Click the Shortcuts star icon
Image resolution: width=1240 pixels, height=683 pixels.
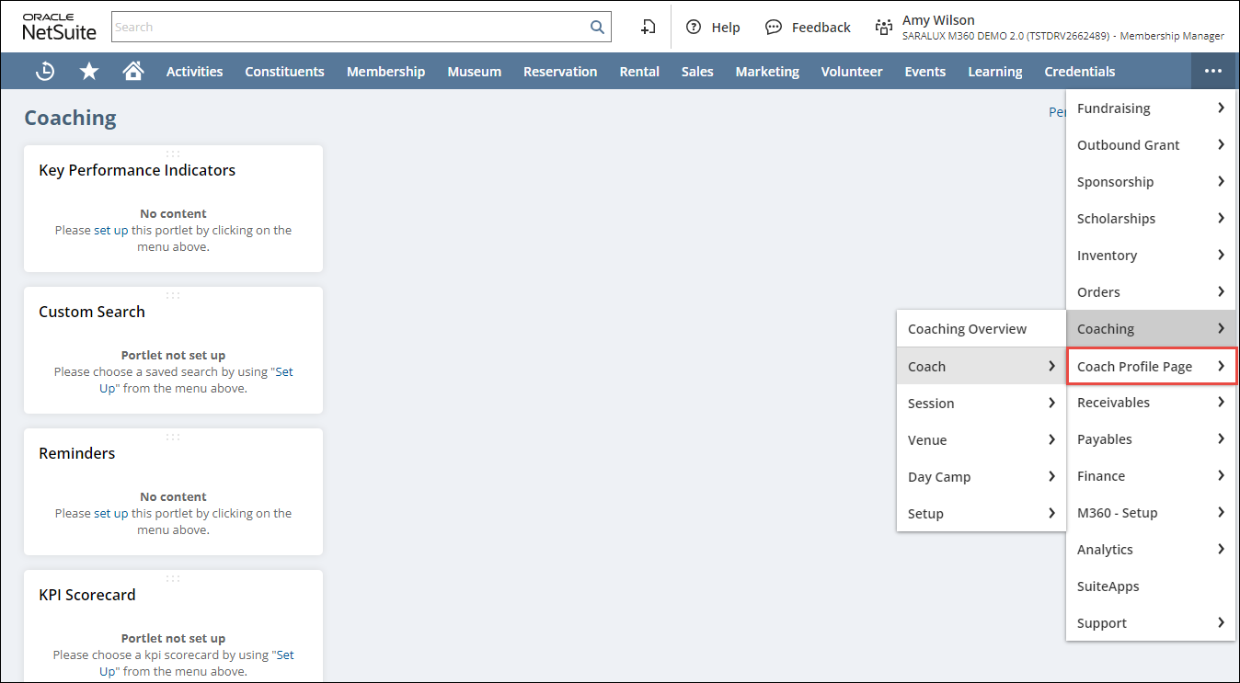pos(89,72)
